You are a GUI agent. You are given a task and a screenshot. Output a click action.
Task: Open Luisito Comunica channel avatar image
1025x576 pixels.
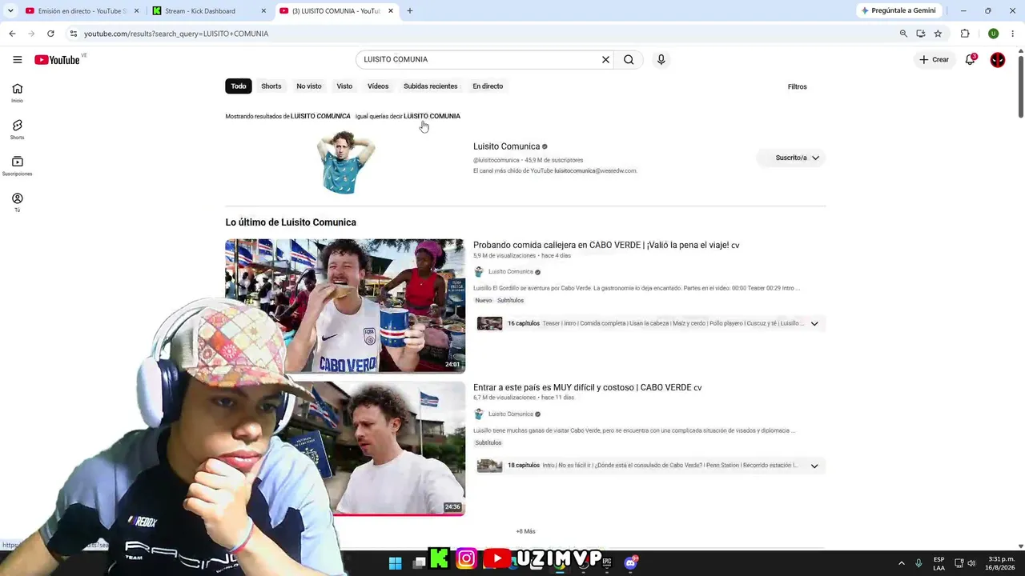coord(345,162)
